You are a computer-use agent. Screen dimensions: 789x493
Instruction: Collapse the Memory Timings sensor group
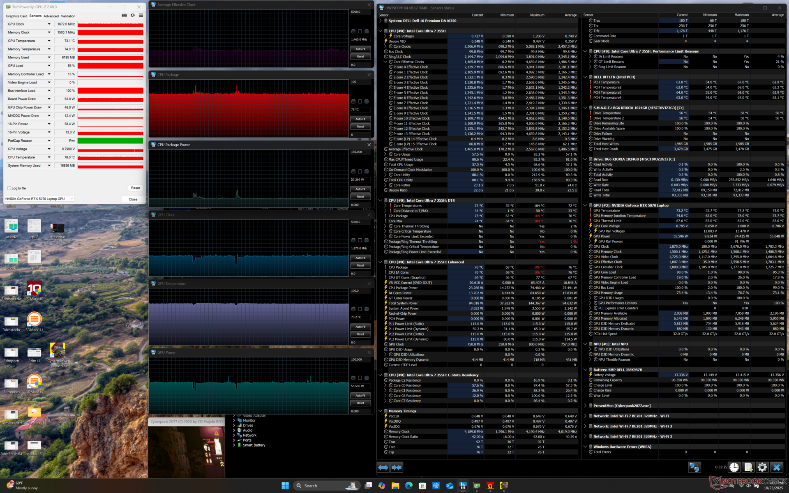click(380, 411)
